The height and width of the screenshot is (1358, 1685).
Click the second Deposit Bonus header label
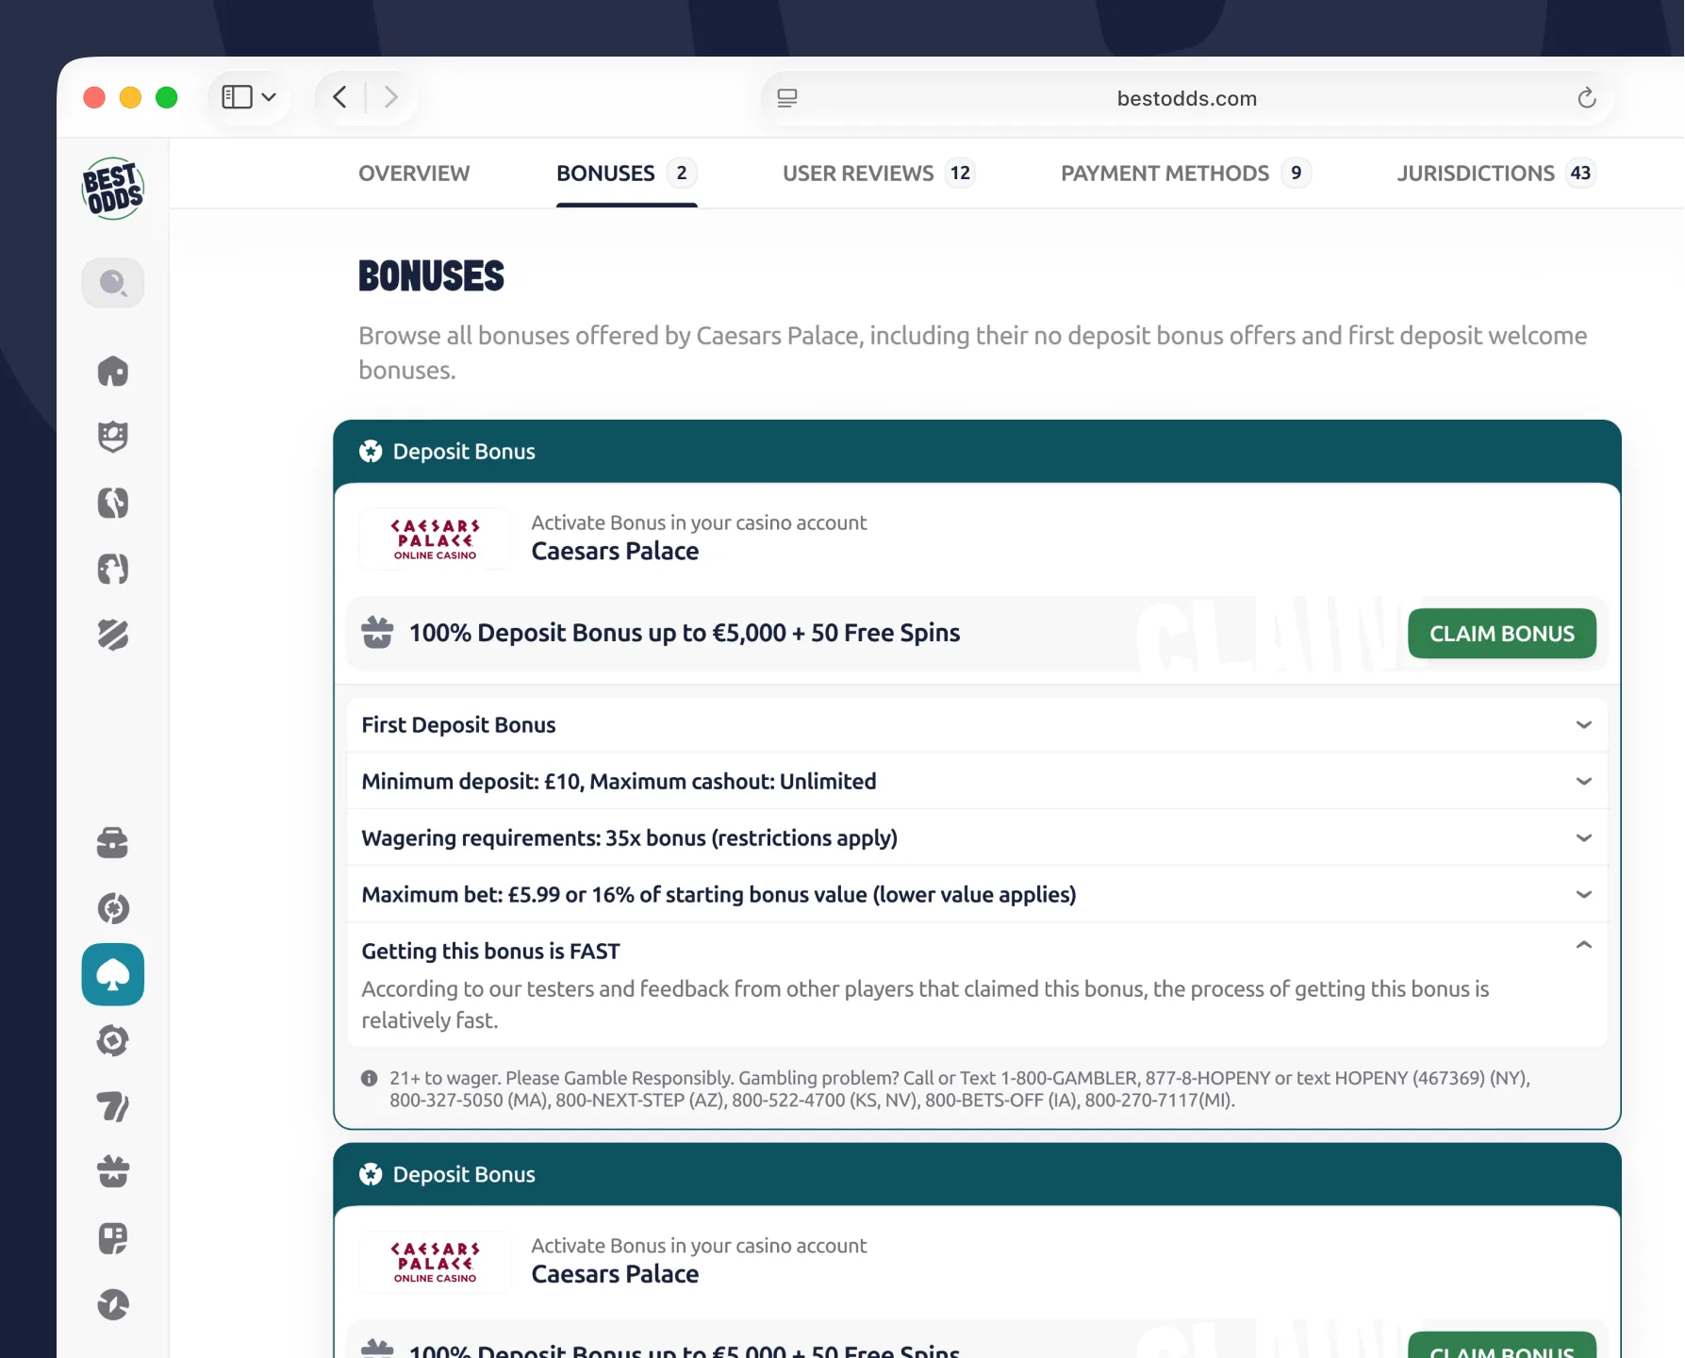464,1175
